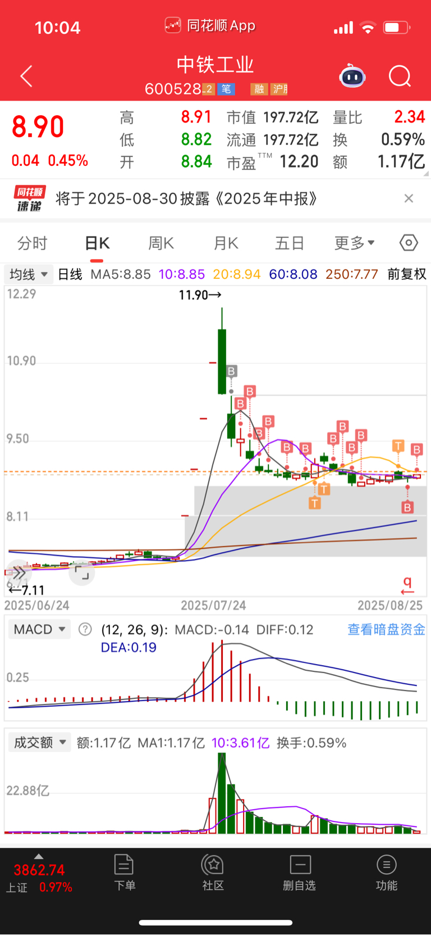Tap the 市盈TTM 12.20 value

[299, 162]
